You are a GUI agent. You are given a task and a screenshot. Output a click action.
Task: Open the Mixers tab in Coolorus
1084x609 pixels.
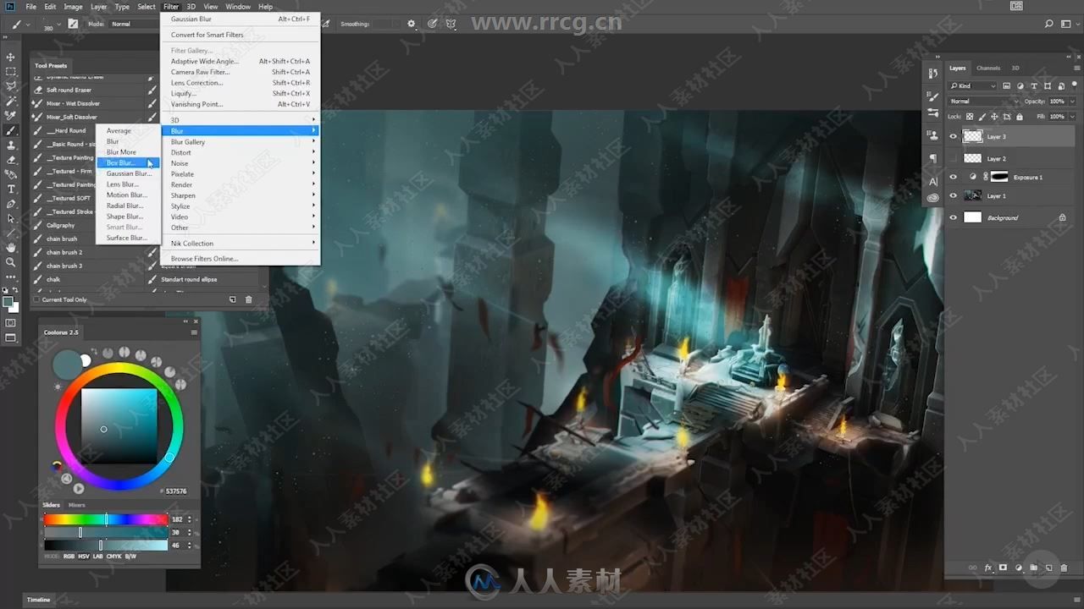point(77,505)
